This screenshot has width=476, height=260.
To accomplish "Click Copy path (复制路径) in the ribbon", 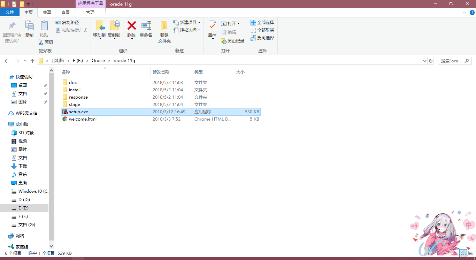I will tap(67, 23).
